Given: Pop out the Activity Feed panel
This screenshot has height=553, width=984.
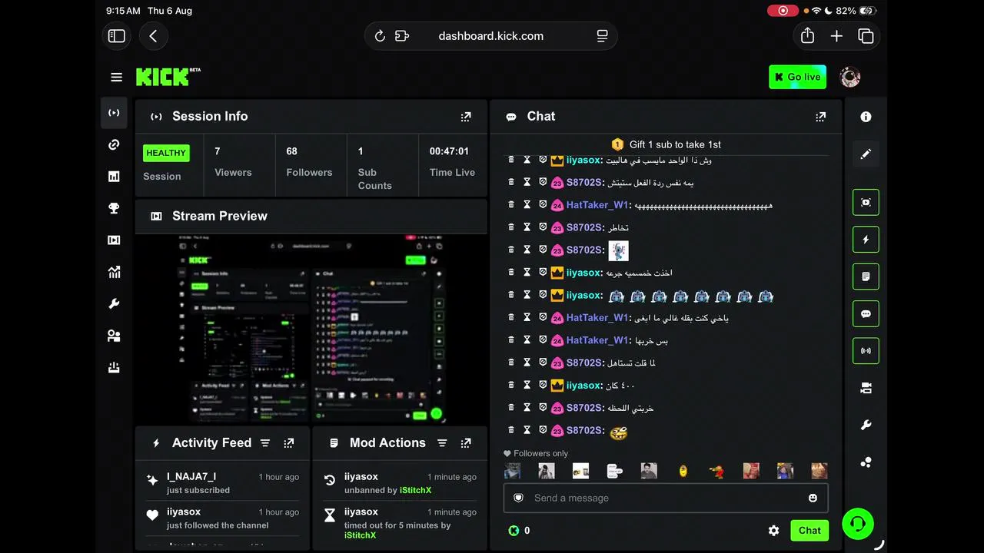Looking at the screenshot, I should pyautogui.click(x=289, y=443).
